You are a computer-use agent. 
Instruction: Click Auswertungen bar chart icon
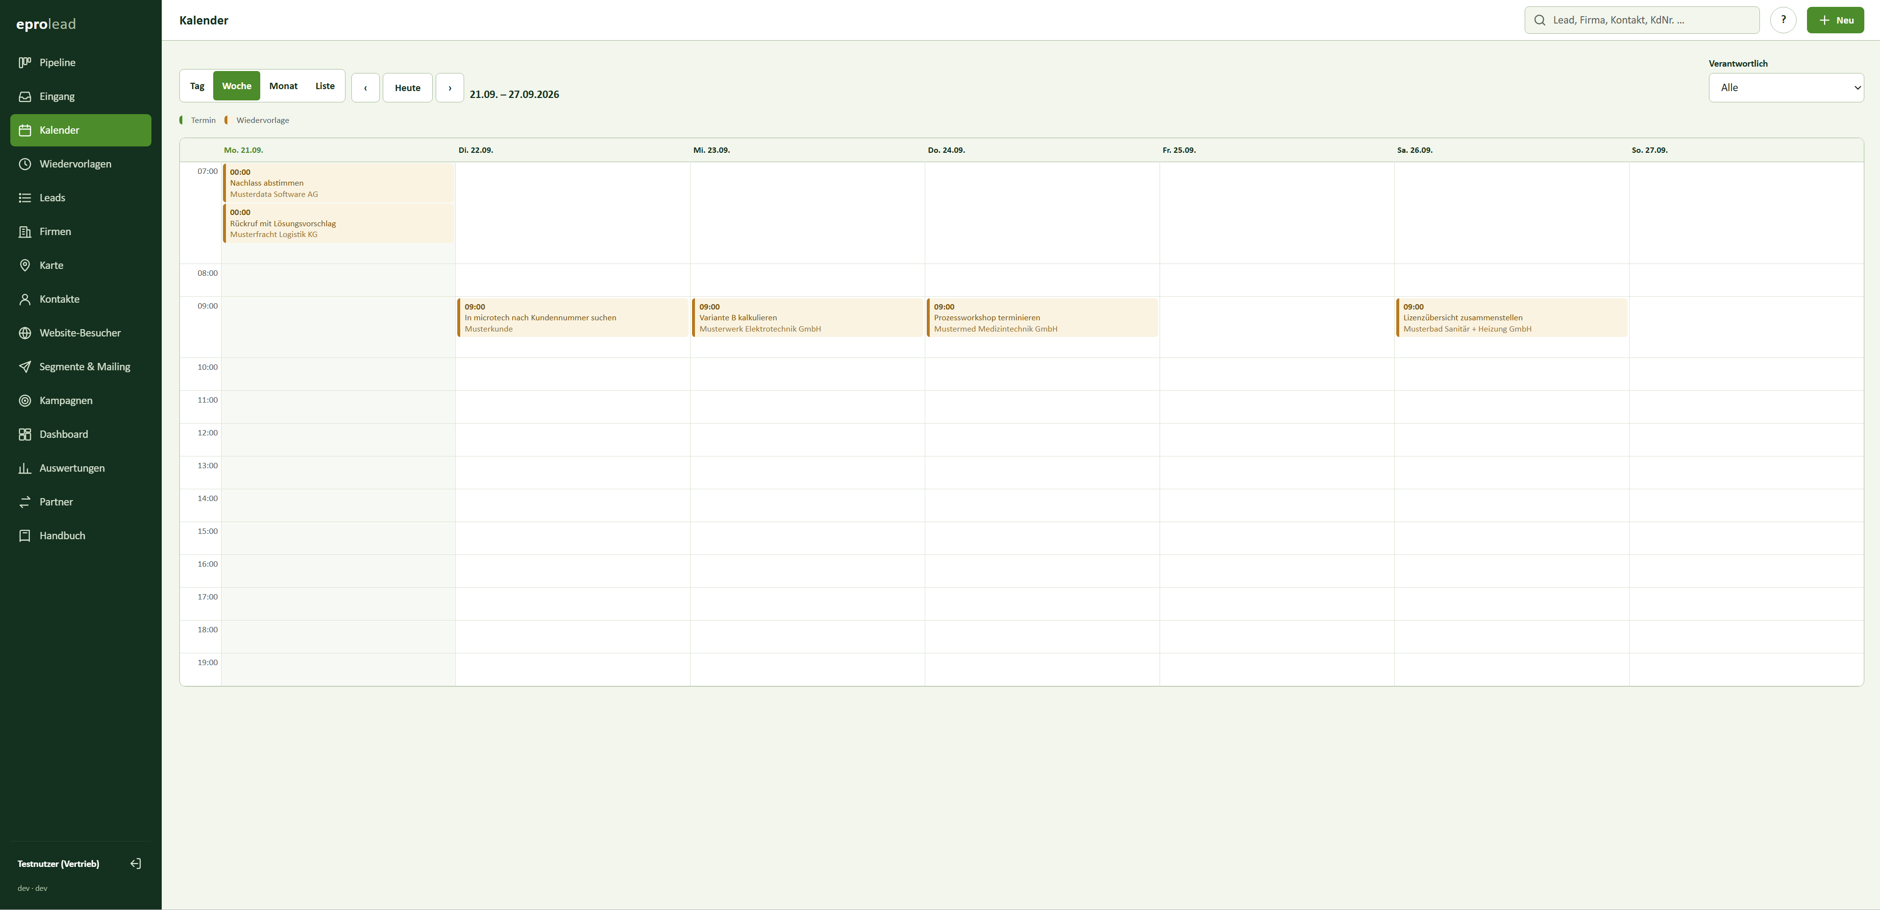25,468
